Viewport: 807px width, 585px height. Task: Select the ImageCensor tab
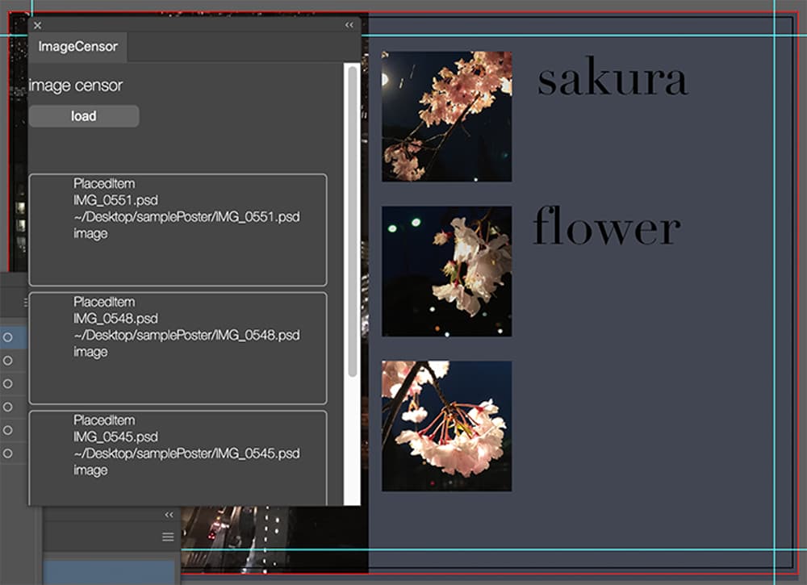tap(78, 47)
